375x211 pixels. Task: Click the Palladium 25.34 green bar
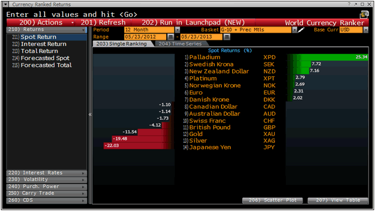click(328, 57)
